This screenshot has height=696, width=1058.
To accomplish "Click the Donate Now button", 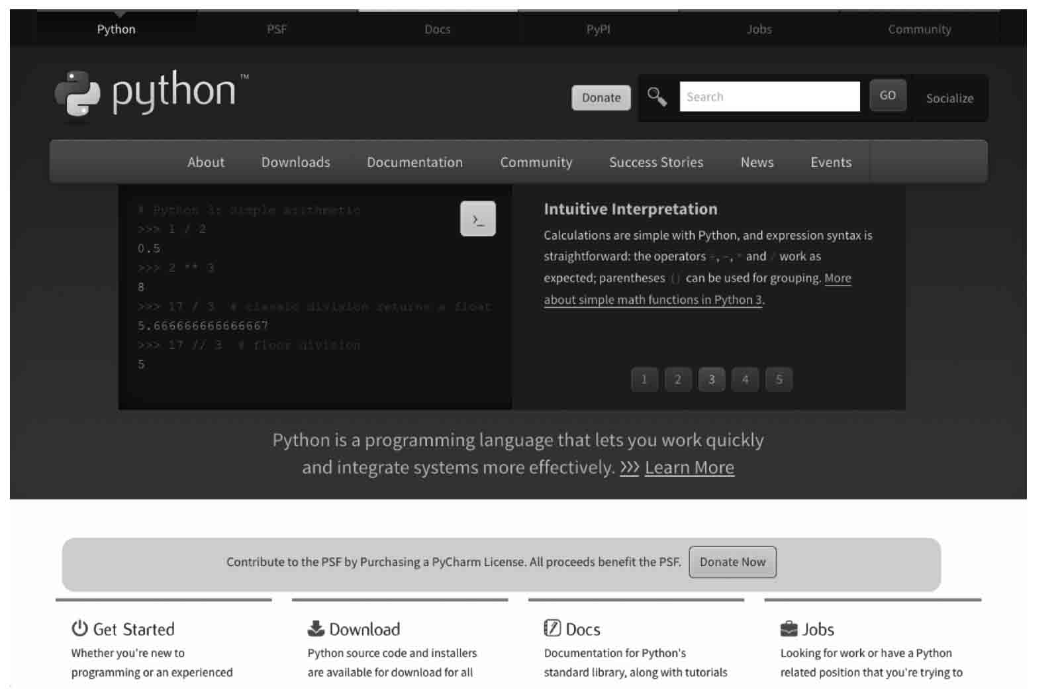I will click(732, 562).
